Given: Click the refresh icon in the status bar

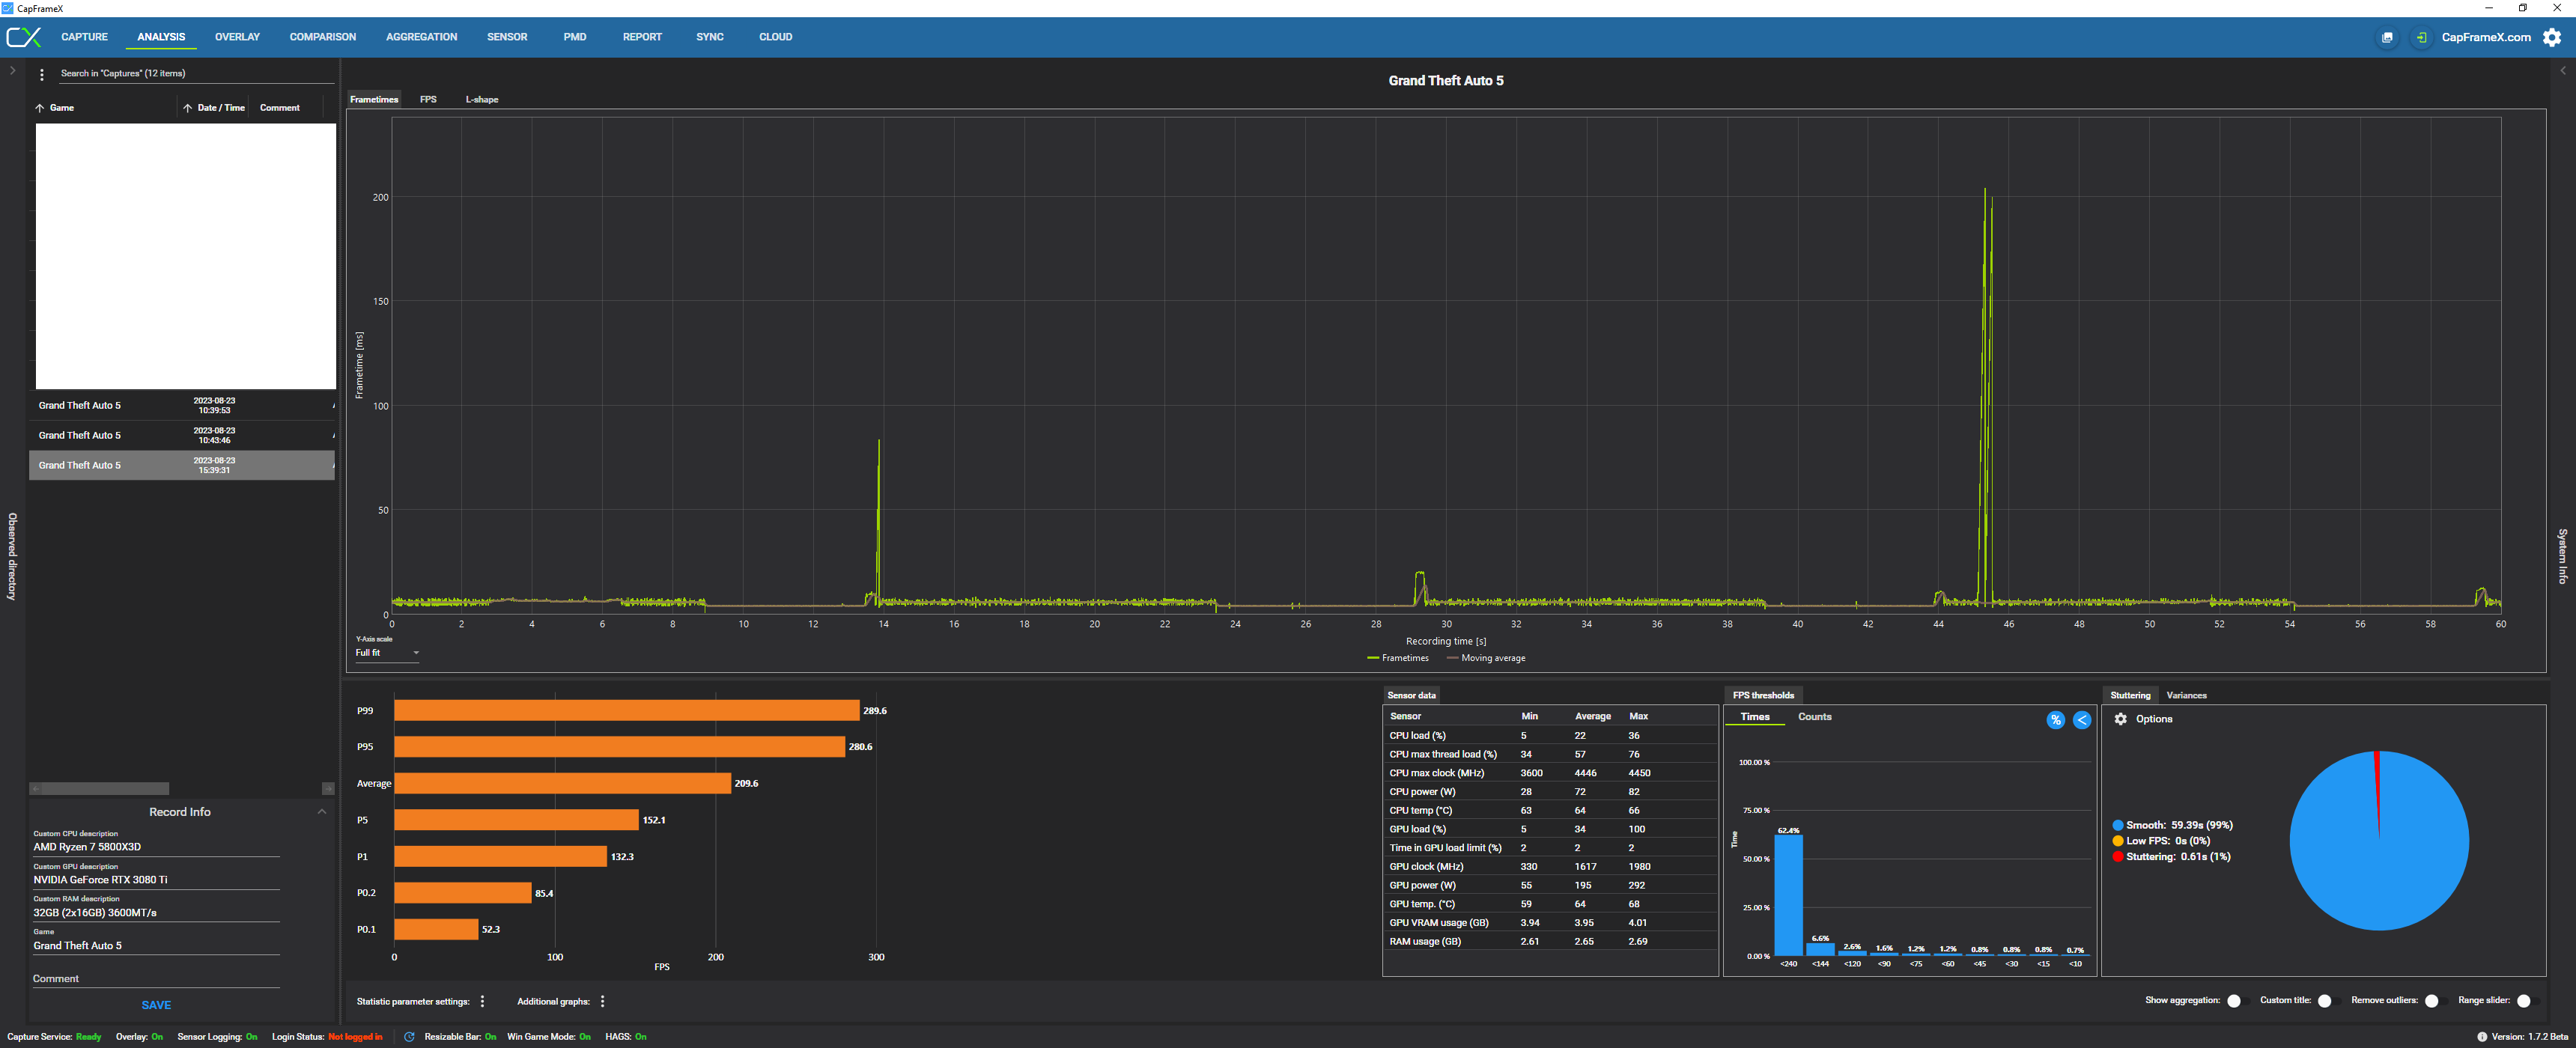Looking at the screenshot, I should tap(409, 1036).
